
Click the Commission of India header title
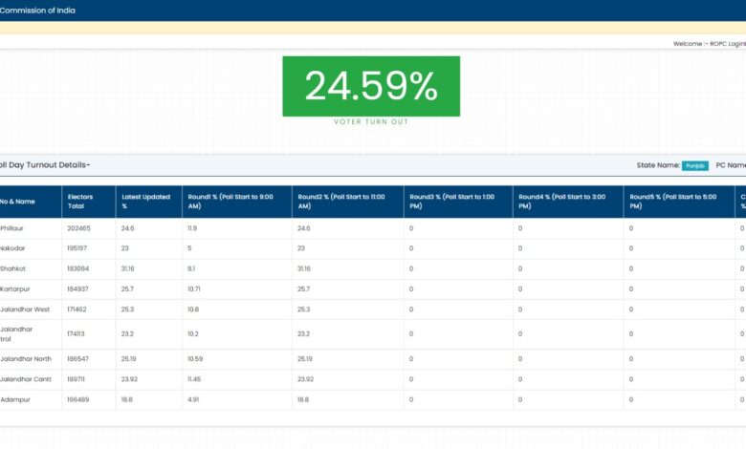38,11
